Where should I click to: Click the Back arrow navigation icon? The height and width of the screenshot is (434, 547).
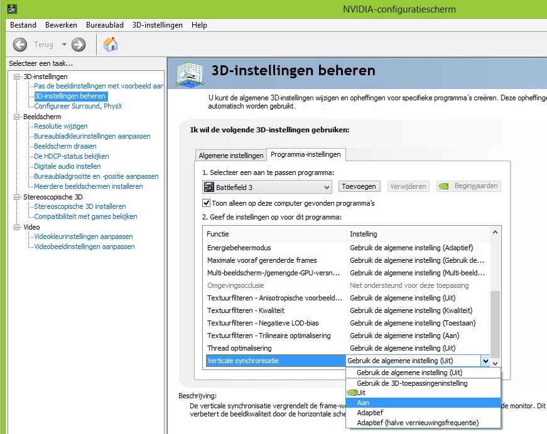pyautogui.click(x=20, y=45)
